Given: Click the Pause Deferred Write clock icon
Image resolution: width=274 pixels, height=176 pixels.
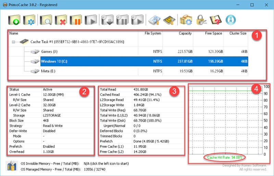Looking at the screenshot, I should [122, 20].
